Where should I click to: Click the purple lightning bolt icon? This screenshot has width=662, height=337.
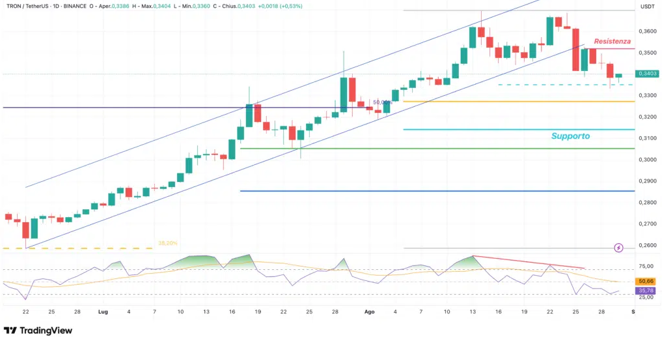click(x=618, y=248)
